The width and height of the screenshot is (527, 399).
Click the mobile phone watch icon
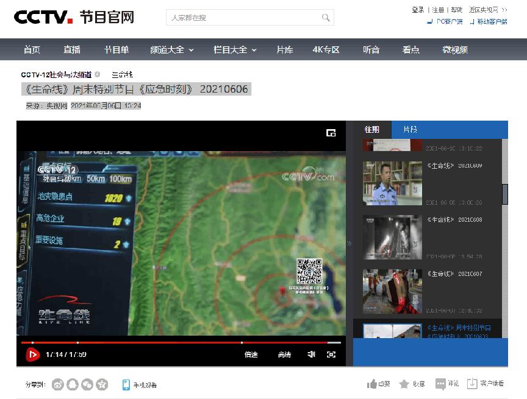point(126,384)
